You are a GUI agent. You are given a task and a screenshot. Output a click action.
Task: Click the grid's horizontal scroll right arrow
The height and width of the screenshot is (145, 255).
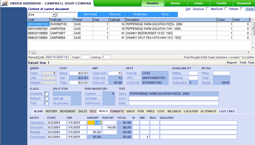(249, 52)
